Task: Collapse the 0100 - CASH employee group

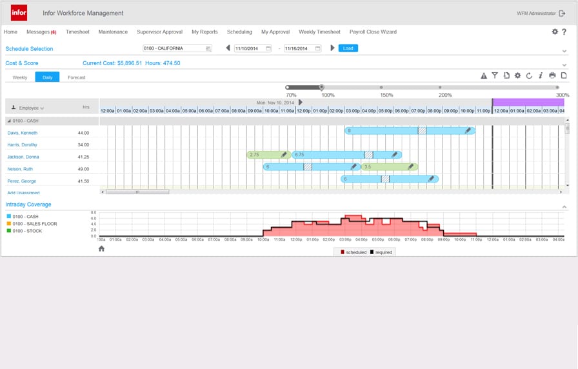Action: pyautogui.click(x=9, y=121)
